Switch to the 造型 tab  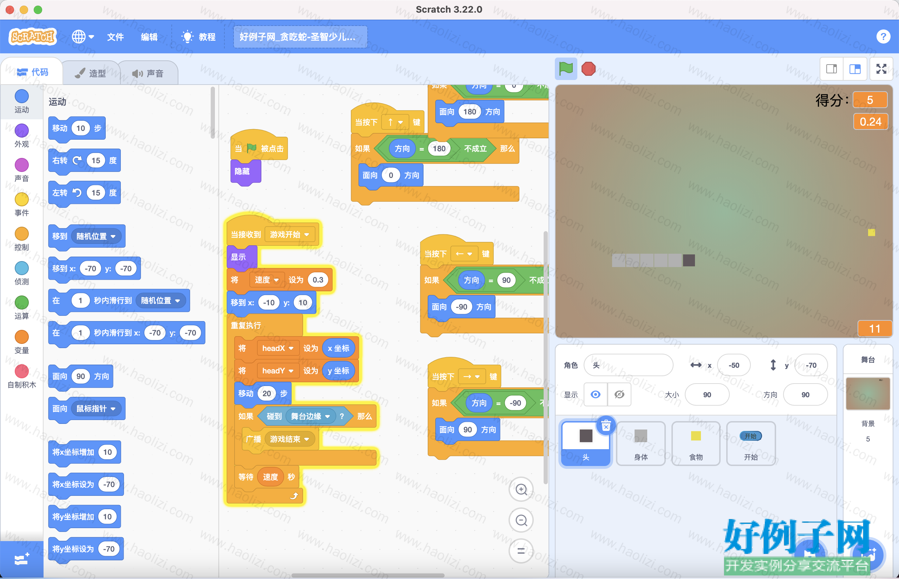click(x=90, y=73)
